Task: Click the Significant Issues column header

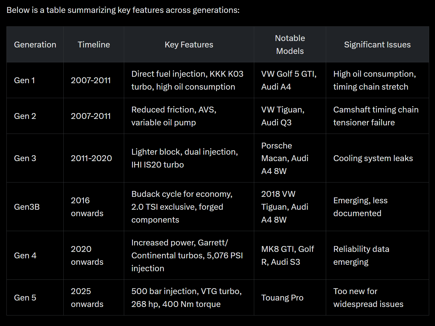Action: click(x=377, y=45)
